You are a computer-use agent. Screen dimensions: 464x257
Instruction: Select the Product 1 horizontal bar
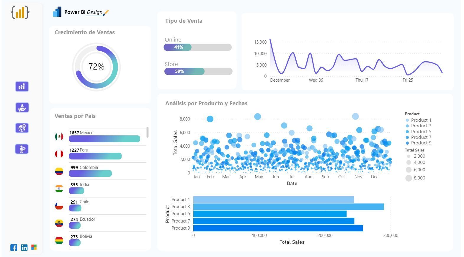coord(274,200)
